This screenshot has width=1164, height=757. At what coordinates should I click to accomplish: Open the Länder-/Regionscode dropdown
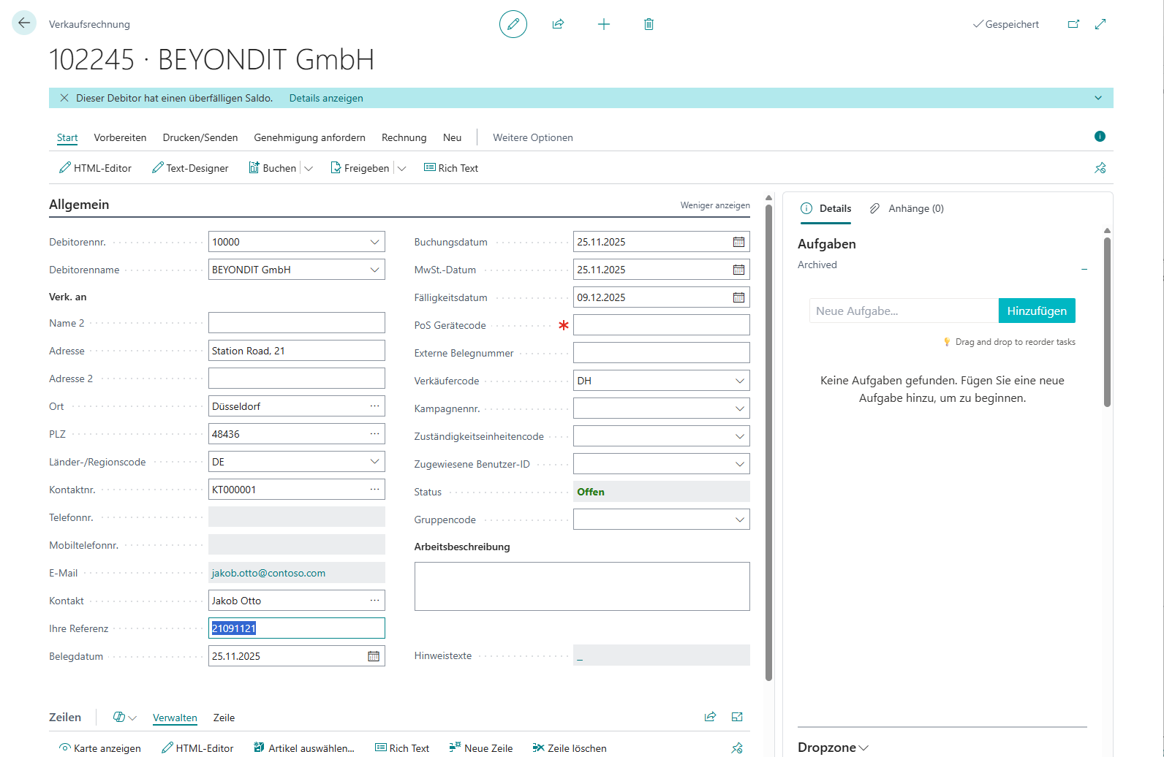coord(374,462)
